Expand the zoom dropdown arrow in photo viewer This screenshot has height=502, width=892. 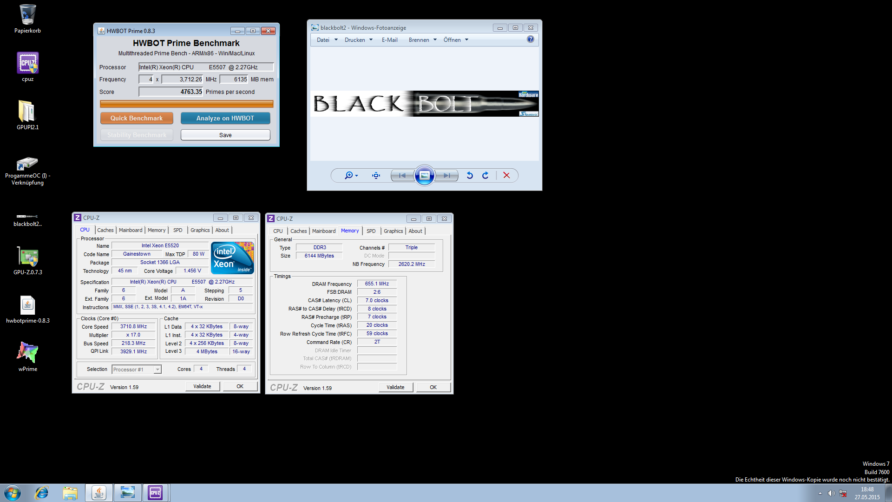pos(356,176)
